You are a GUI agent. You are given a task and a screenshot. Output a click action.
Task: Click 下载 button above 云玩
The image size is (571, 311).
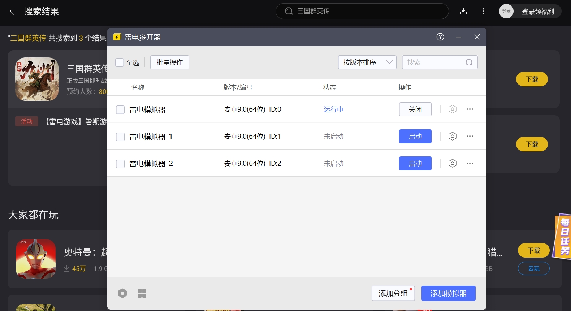click(x=534, y=250)
